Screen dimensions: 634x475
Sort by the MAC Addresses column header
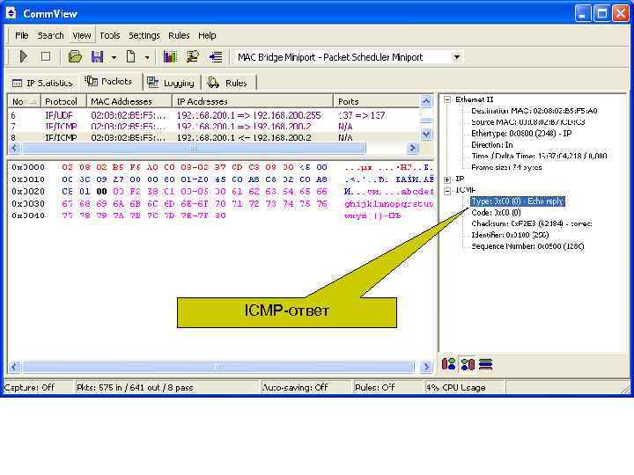pos(129,101)
